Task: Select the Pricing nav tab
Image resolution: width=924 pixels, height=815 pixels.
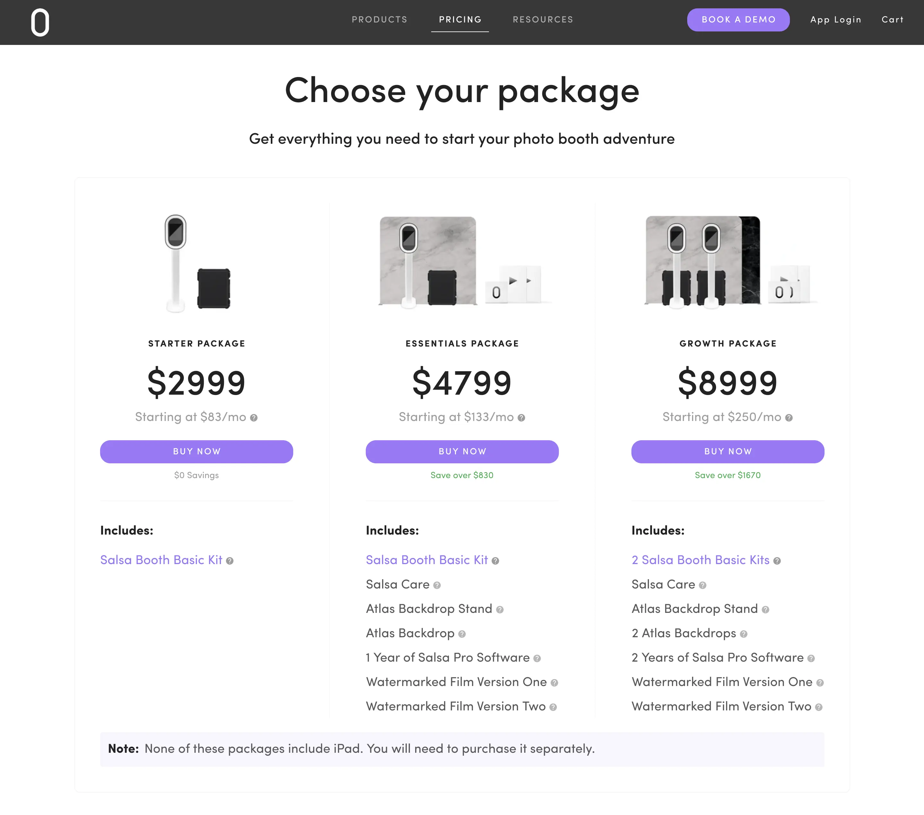Action: (460, 20)
